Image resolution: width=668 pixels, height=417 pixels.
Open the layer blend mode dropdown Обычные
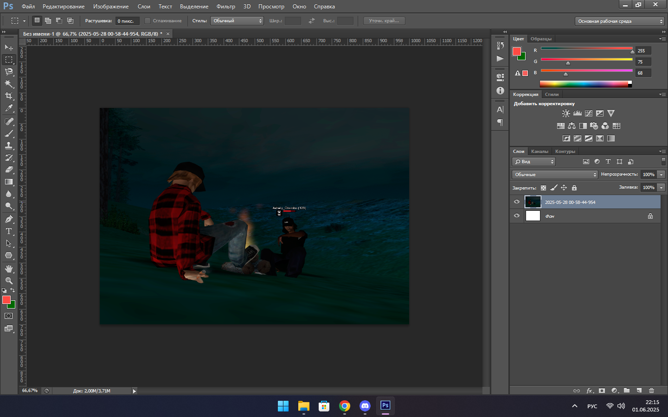(x=555, y=175)
